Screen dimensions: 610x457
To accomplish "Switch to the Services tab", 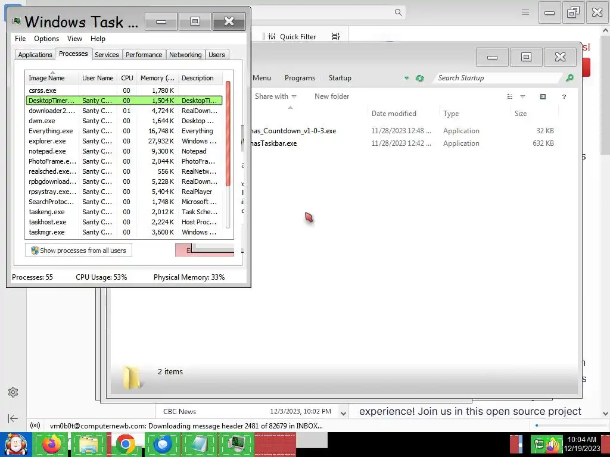I will pyautogui.click(x=107, y=55).
